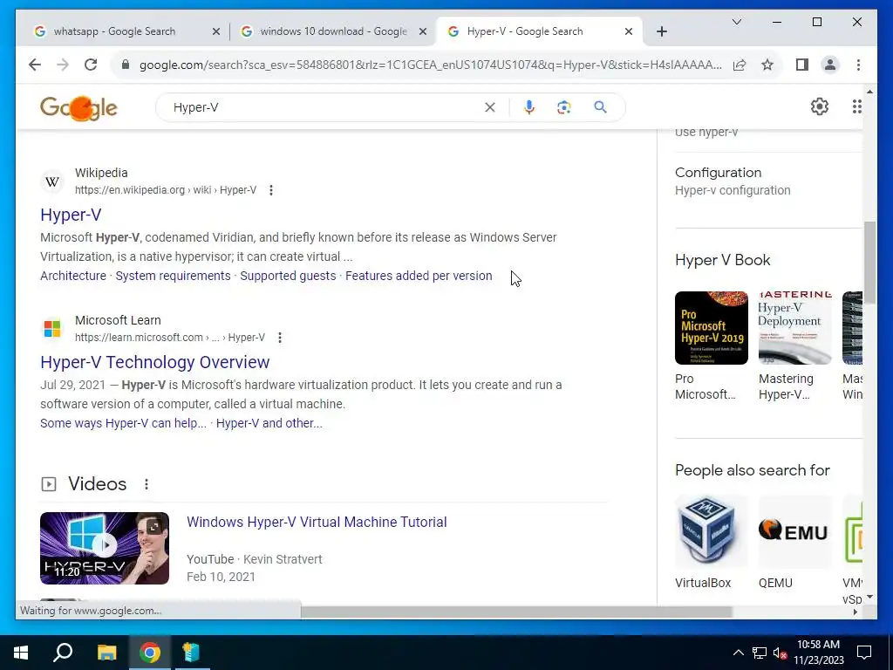Open System requirements sitelink
The width and height of the screenshot is (893, 670).
pyautogui.click(x=174, y=276)
